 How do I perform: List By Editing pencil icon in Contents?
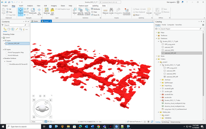(17, 29)
